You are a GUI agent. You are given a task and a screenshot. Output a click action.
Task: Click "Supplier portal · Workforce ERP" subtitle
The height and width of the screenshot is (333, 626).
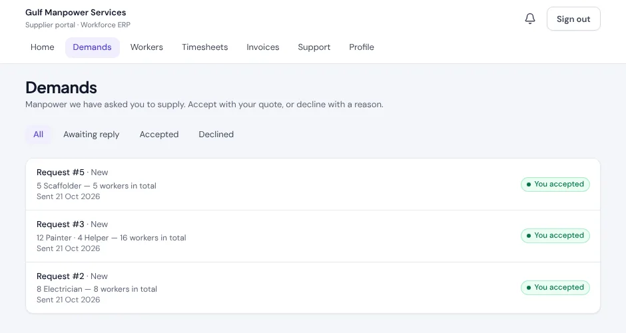tap(78, 25)
